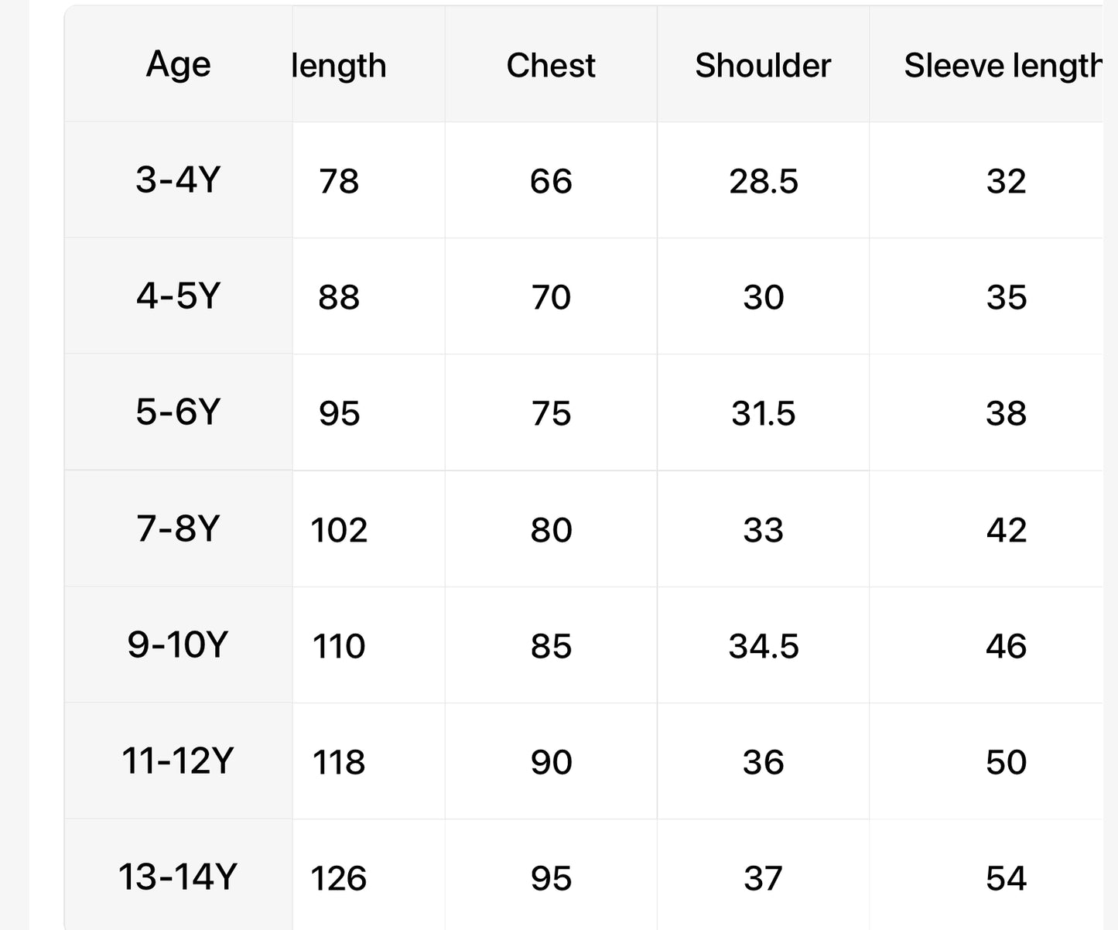Image resolution: width=1118 pixels, height=930 pixels.
Task: Click the 31.5 shoulder cell
Action: 763,414
